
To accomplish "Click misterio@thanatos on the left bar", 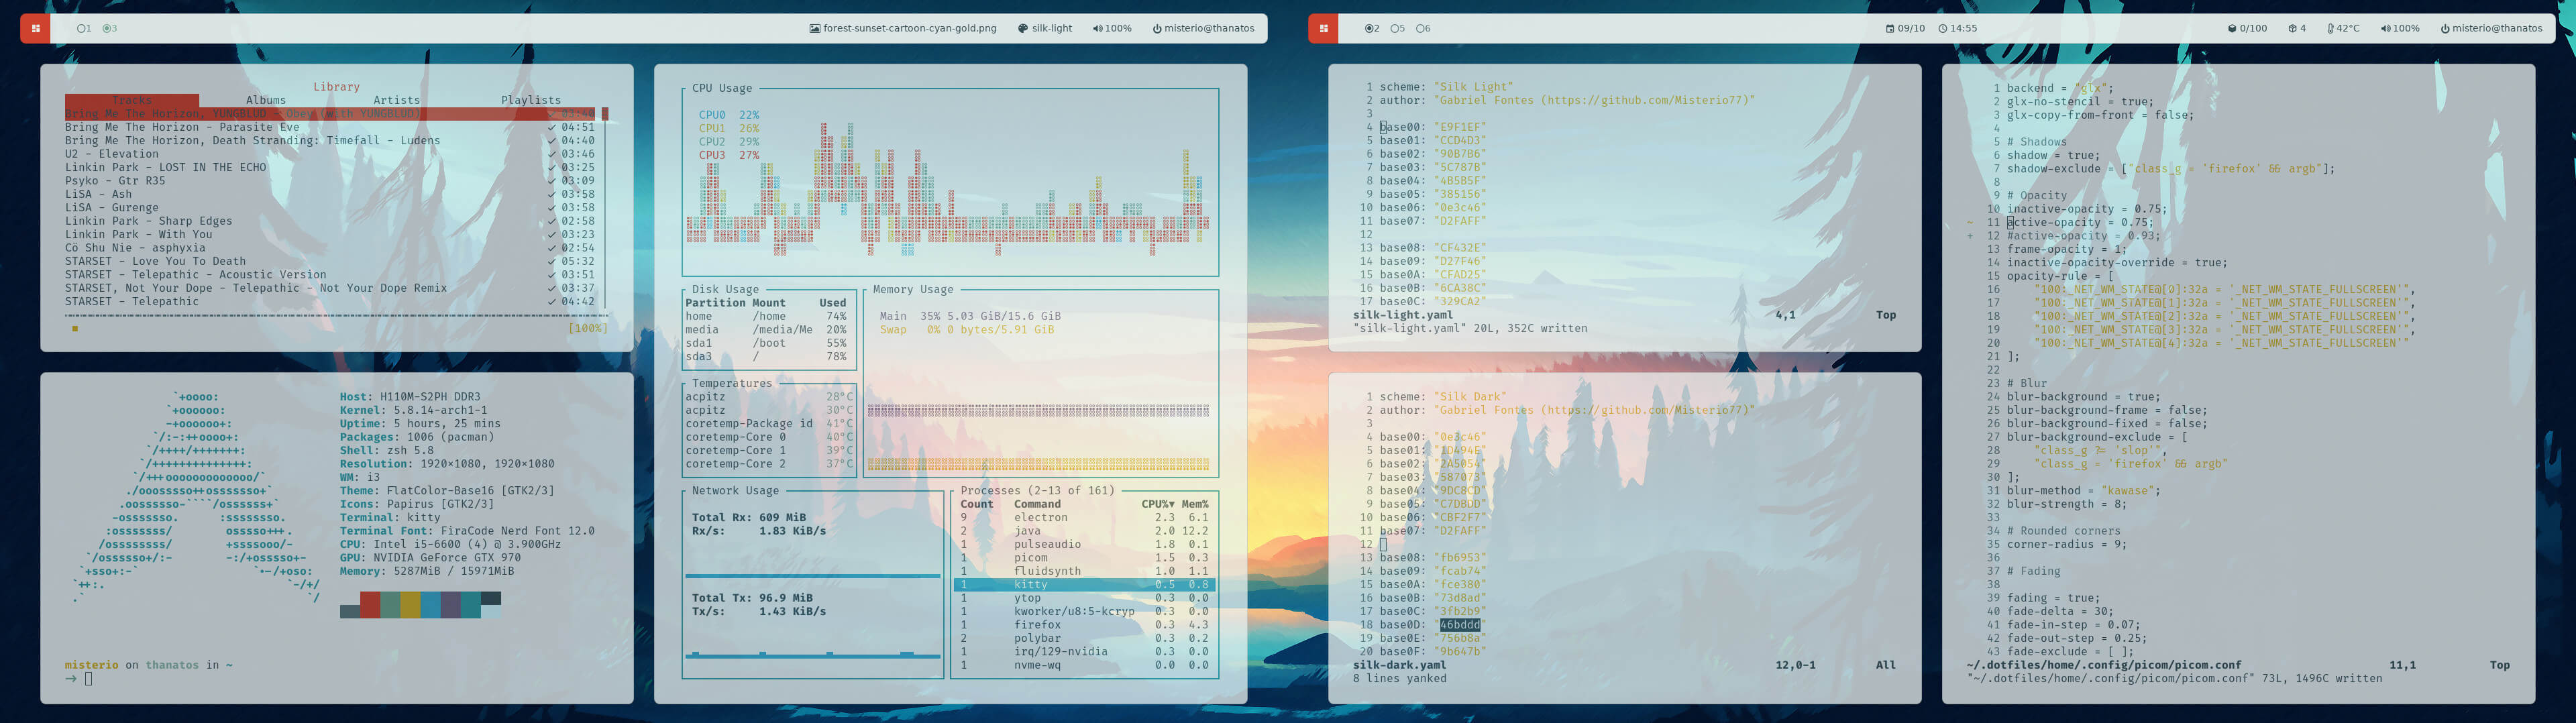I will pos(1209,28).
